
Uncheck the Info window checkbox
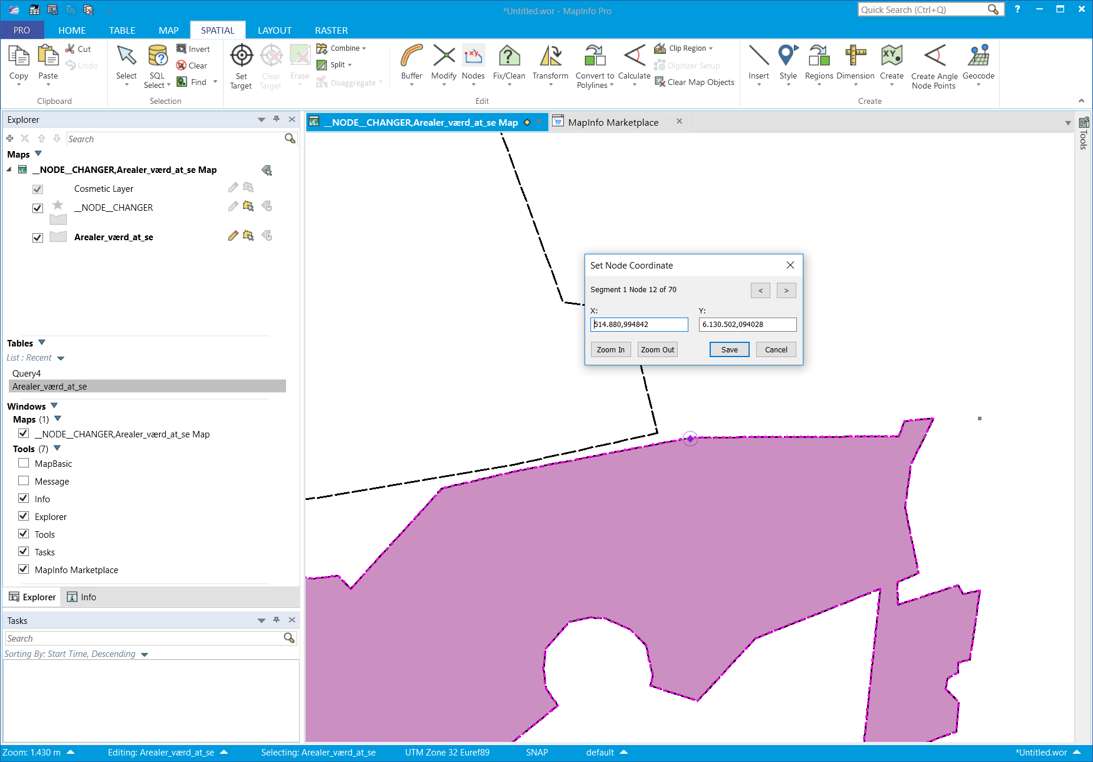24,499
